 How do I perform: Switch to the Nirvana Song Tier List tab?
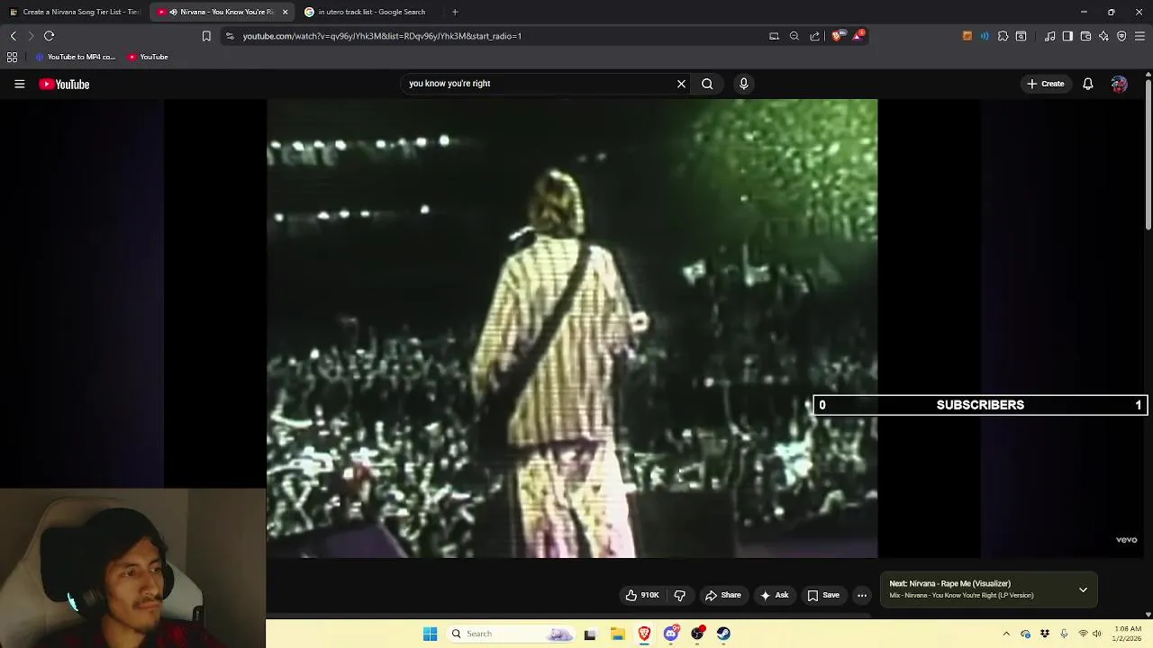coord(76,12)
